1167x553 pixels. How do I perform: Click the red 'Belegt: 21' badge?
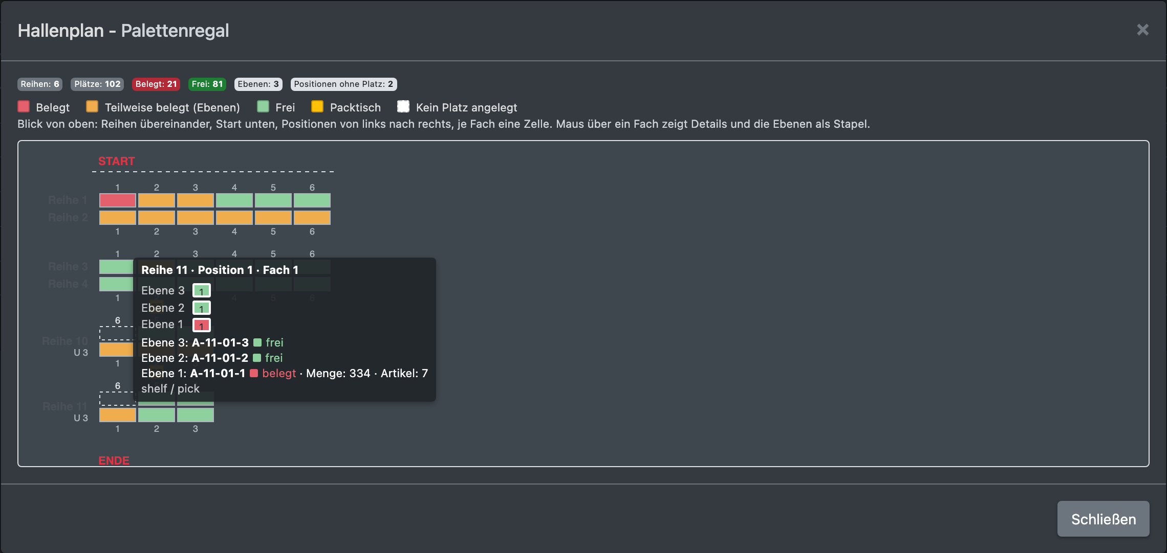pyautogui.click(x=156, y=84)
